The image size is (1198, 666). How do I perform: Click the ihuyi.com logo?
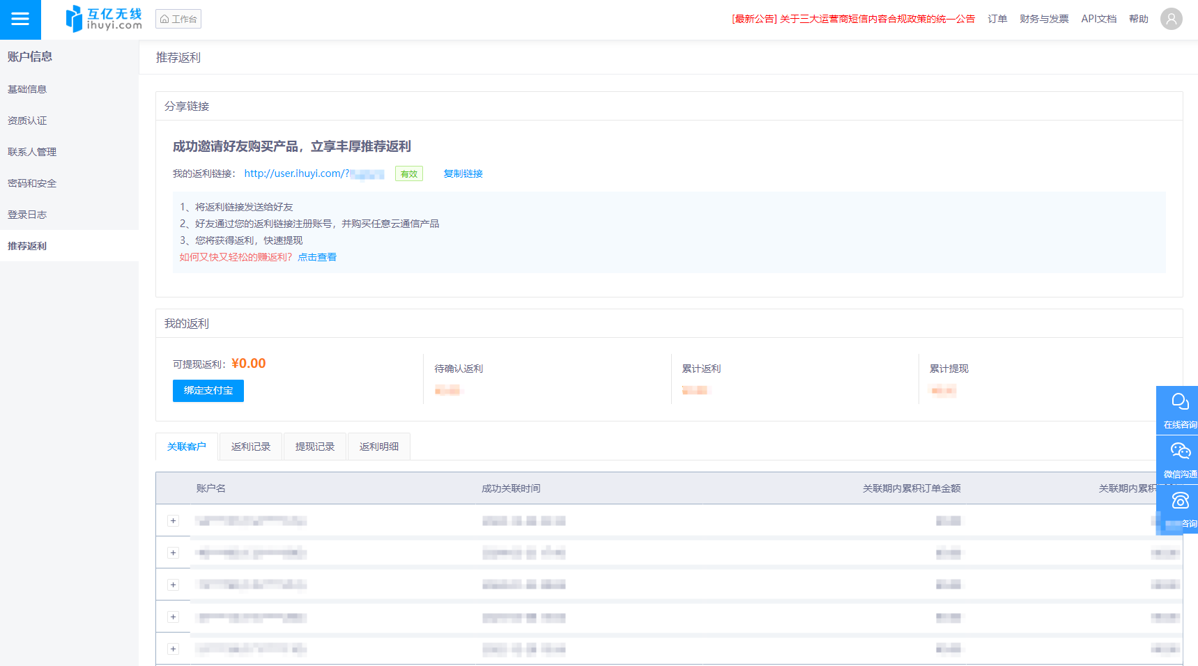tap(104, 20)
